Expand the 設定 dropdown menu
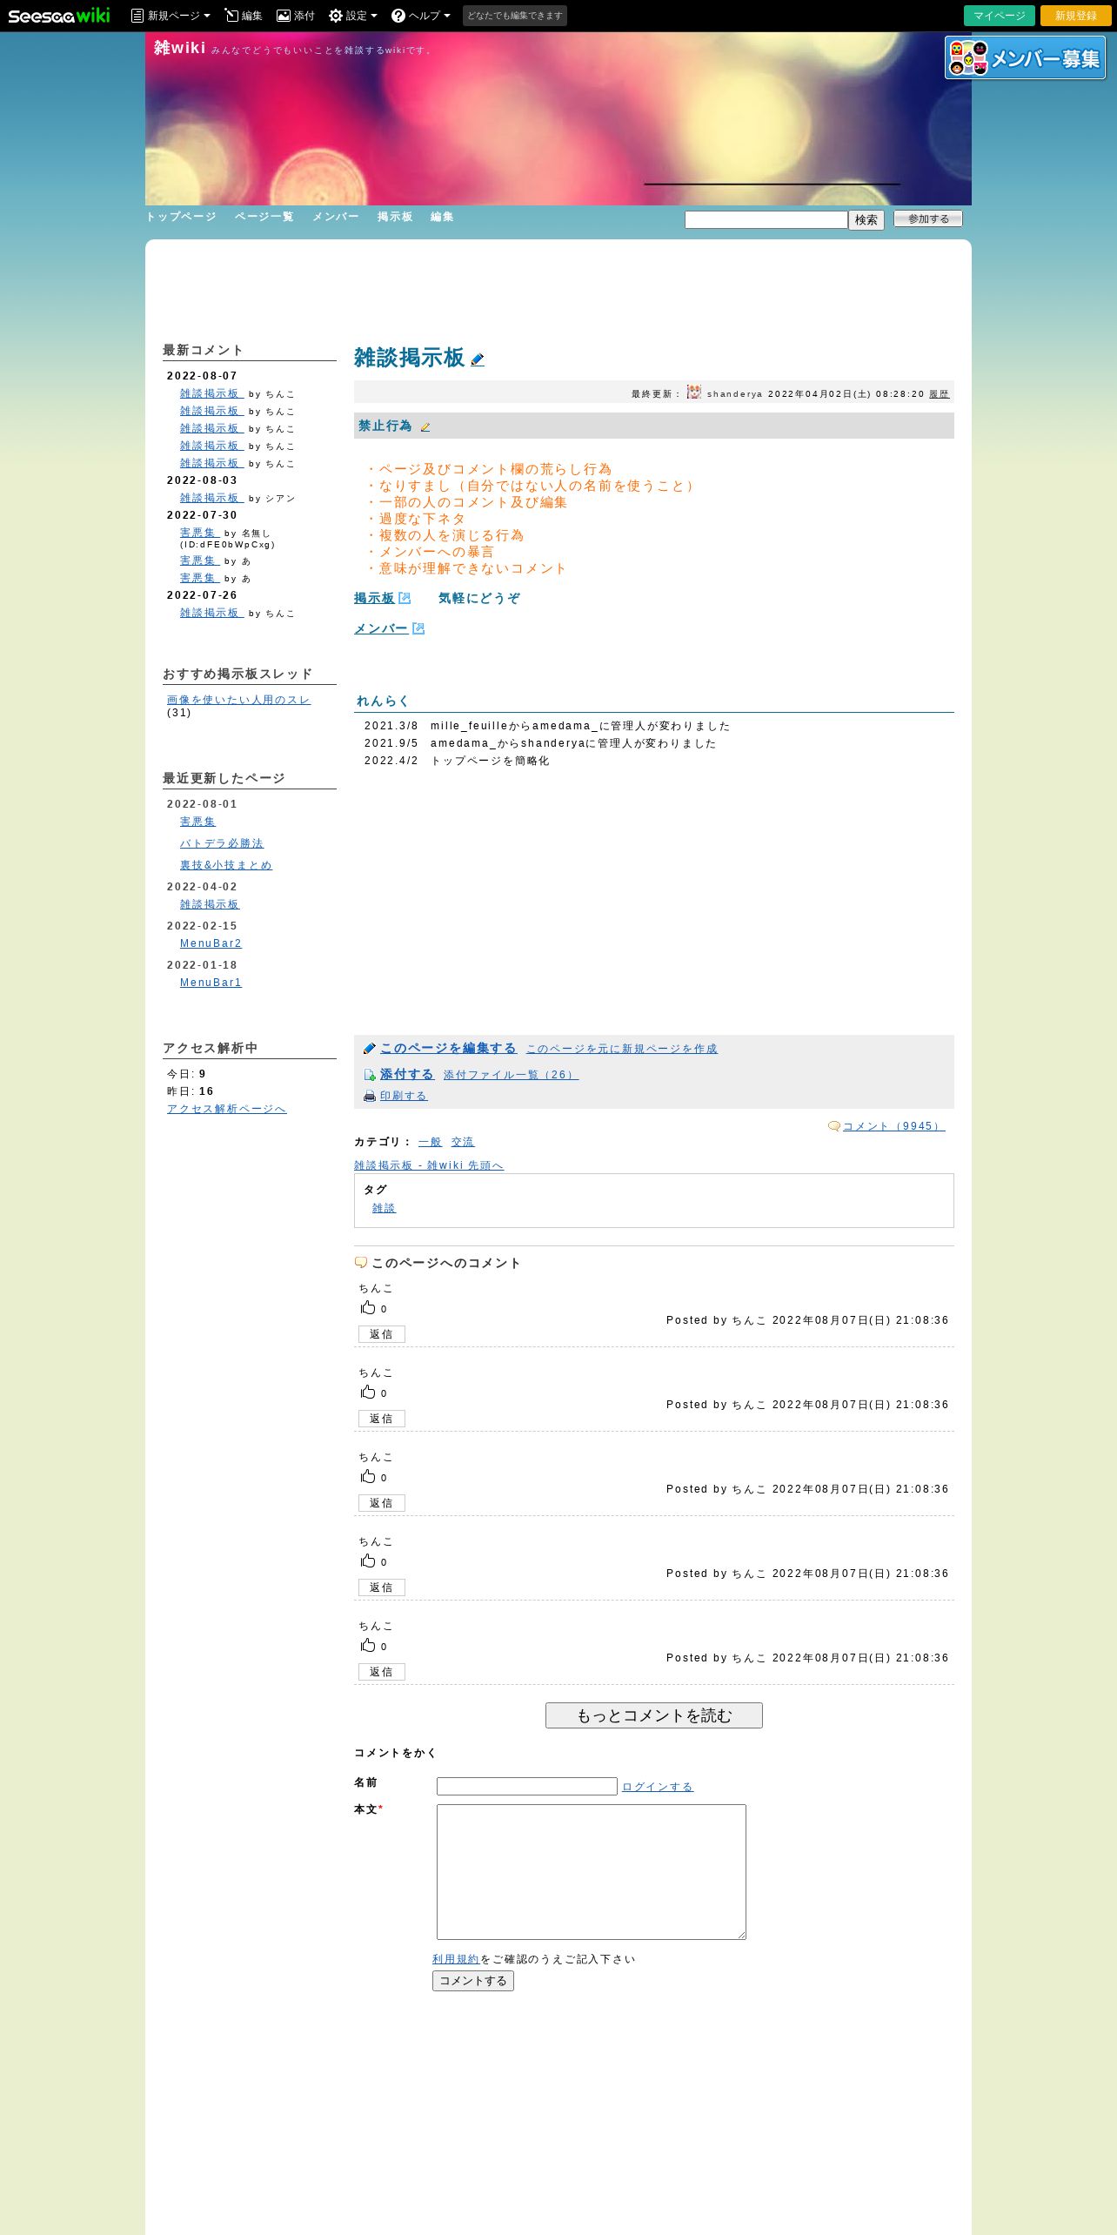Image resolution: width=1117 pixels, height=2235 pixels. coord(352,16)
